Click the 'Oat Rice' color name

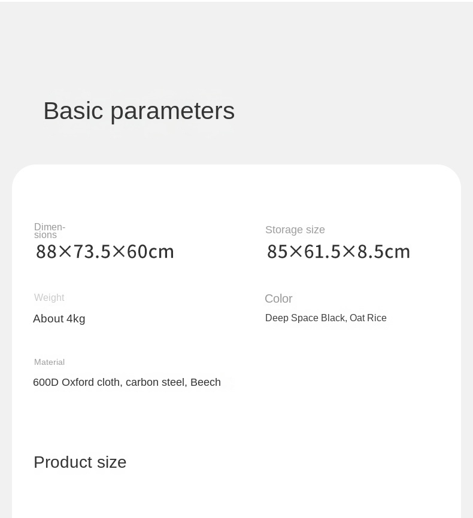(x=368, y=318)
